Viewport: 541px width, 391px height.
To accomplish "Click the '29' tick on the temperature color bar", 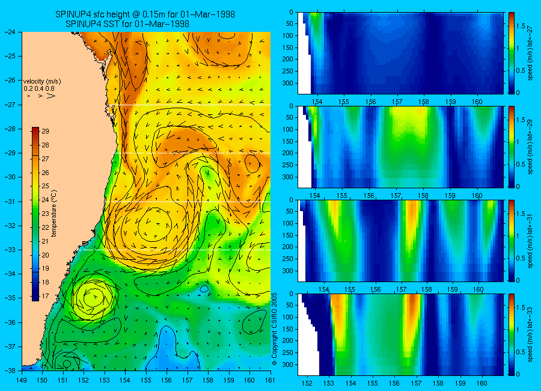I will pos(45,131).
